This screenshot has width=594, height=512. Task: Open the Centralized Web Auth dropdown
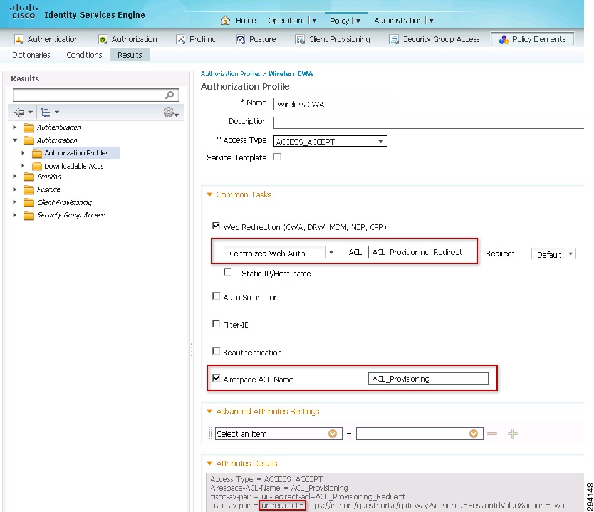(331, 253)
